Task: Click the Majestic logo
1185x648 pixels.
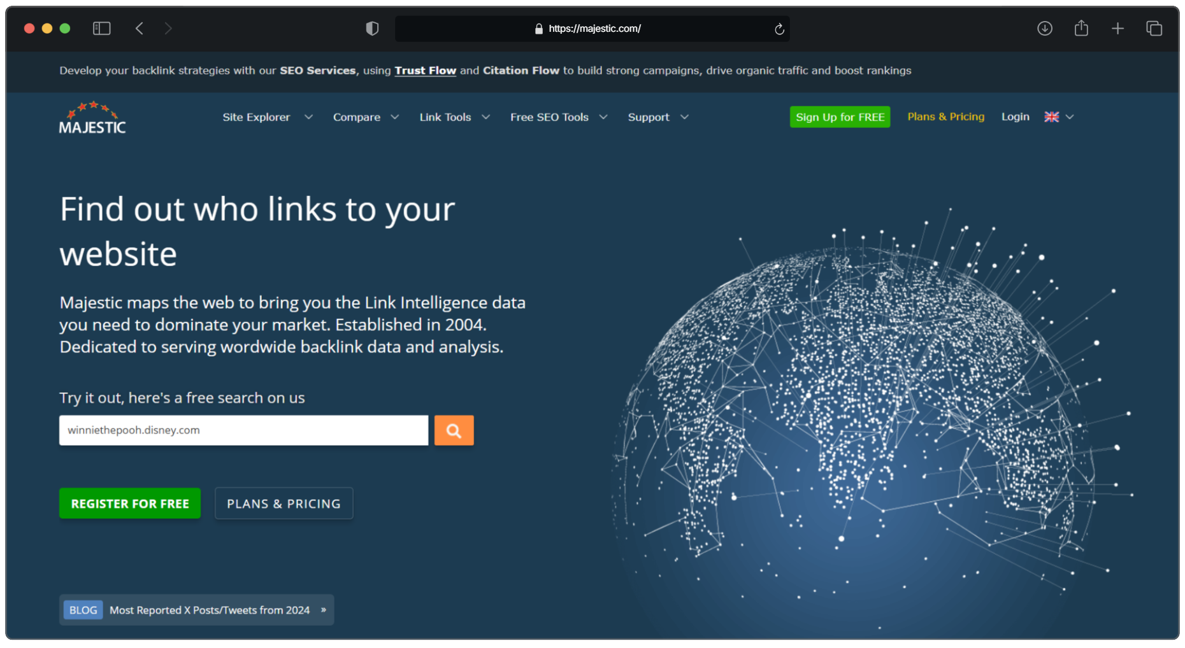Action: click(x=92, y=118)
